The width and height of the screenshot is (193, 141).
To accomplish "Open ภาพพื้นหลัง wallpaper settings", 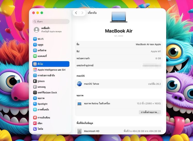I will click(x=51, y=109).
